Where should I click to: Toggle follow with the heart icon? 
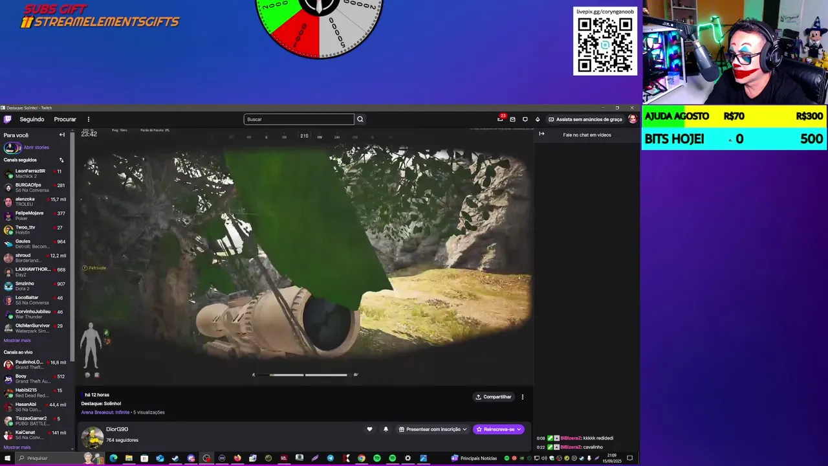click(x=369, y=429)
